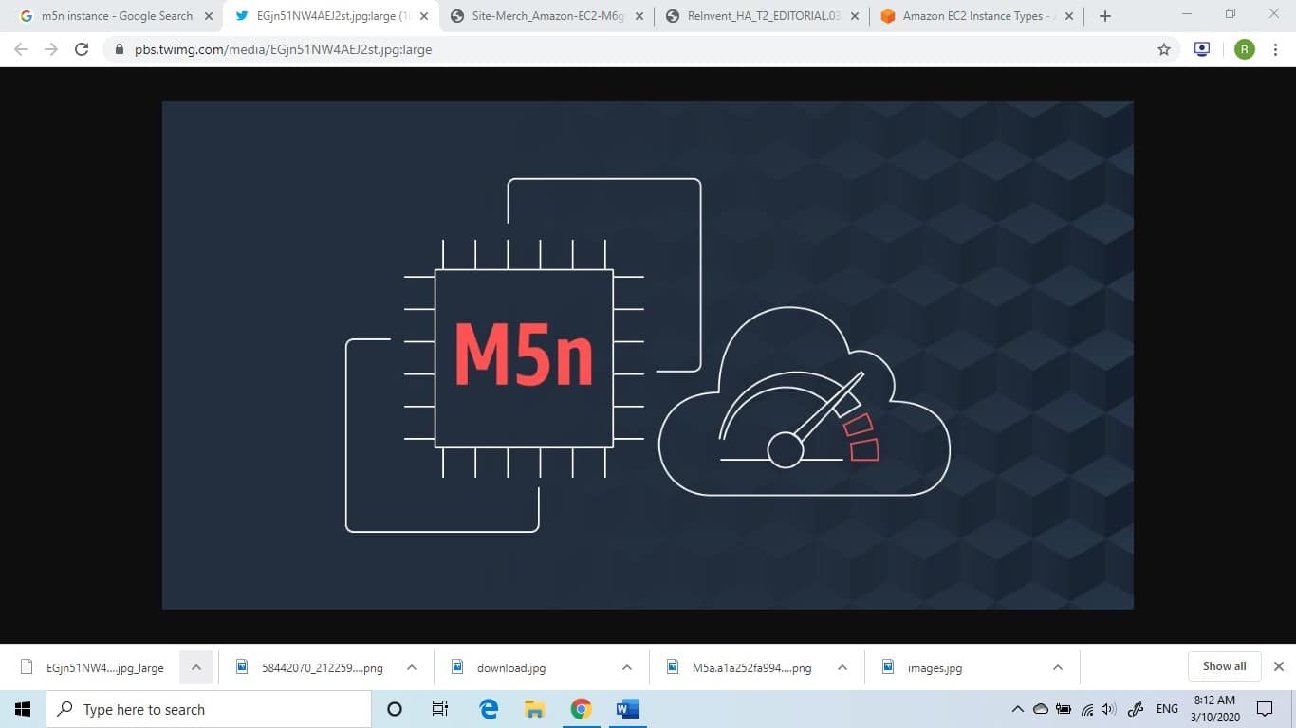The height and width of the screenshot is (728, 1296).
Task: Show hidden system tray icons
Action: click(1018, 709)
